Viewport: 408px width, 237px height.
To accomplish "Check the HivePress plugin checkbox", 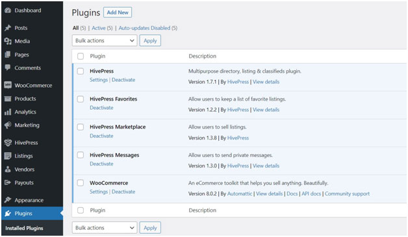I will coord(81,71).
